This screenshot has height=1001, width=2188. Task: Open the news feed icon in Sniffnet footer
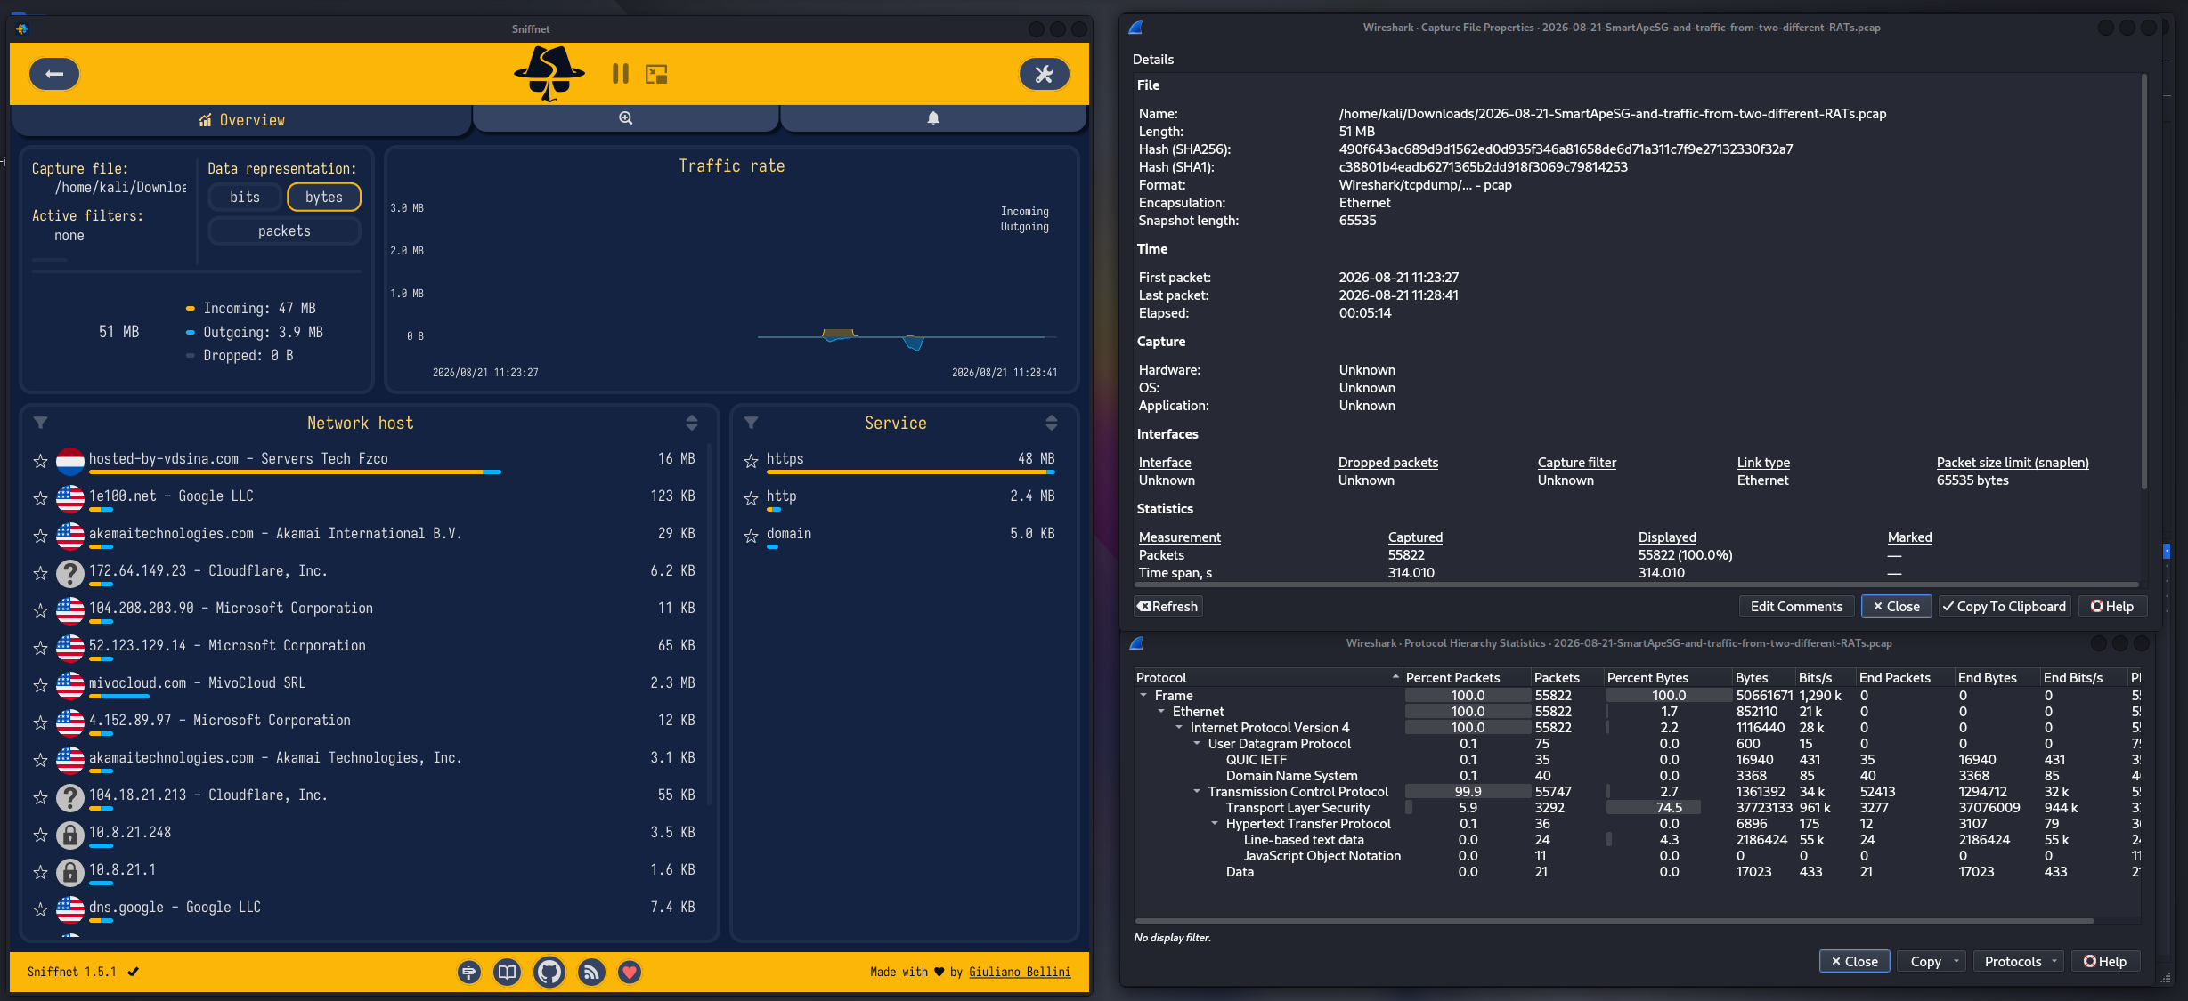tap(591, 973)
